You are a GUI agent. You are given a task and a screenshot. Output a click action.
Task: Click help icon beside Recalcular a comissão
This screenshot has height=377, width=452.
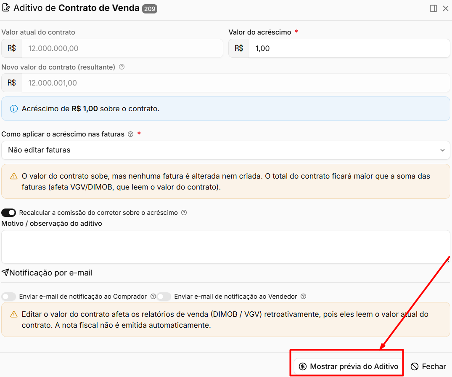click(184, 213)
